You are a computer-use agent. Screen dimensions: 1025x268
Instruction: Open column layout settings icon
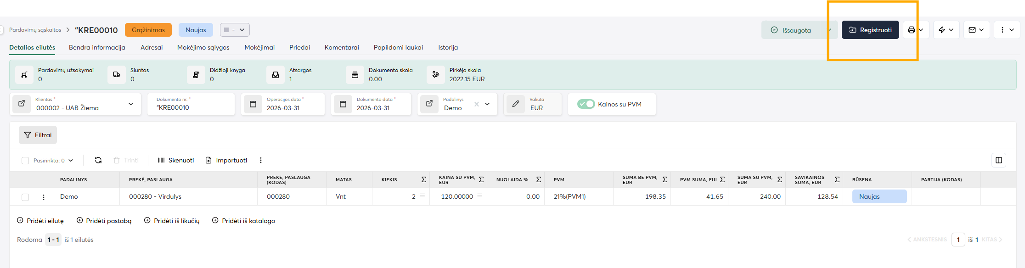point(998,160)
